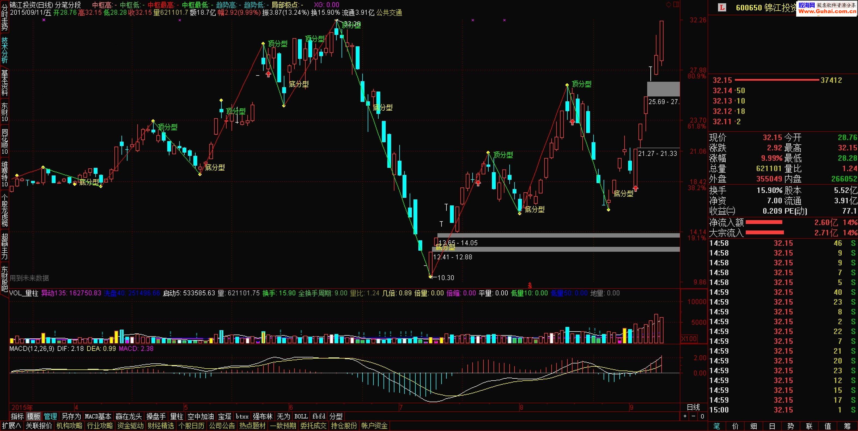858x431 pixels.
Task: Switch to the 细 detail tab
Action: 754,426
